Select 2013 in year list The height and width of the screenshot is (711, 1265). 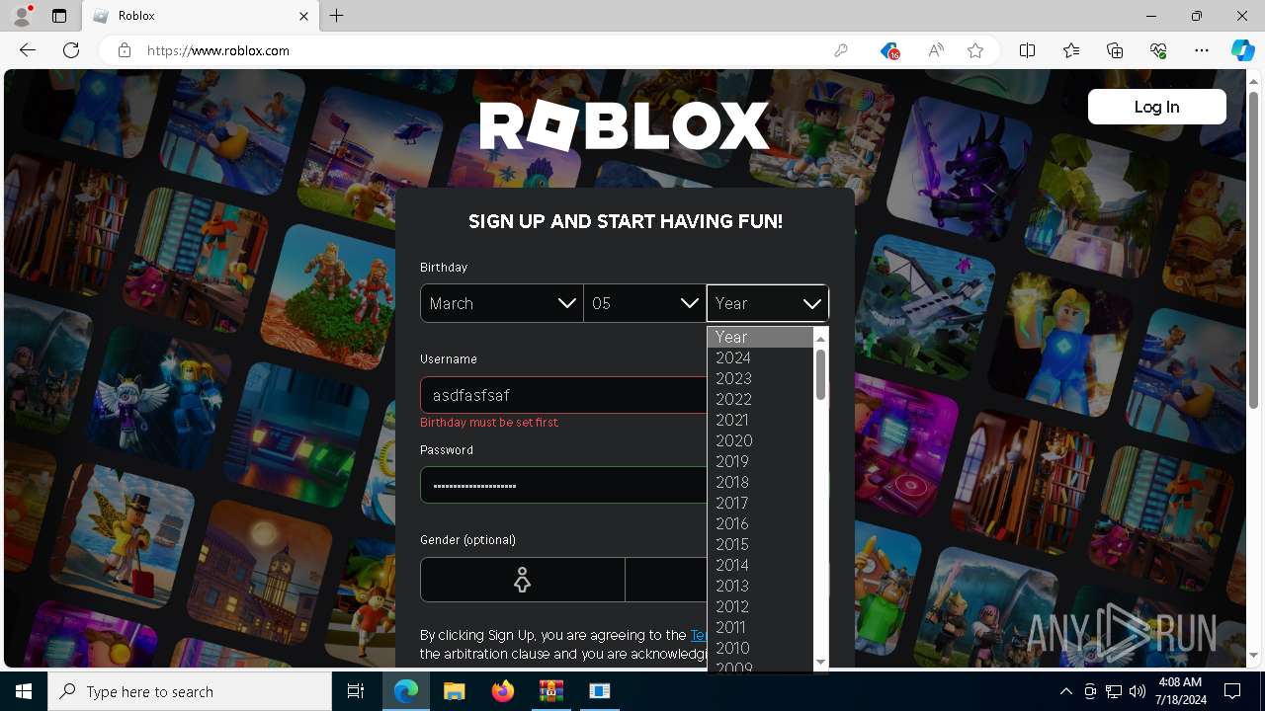pyautogui.click(x=760, y=586)
